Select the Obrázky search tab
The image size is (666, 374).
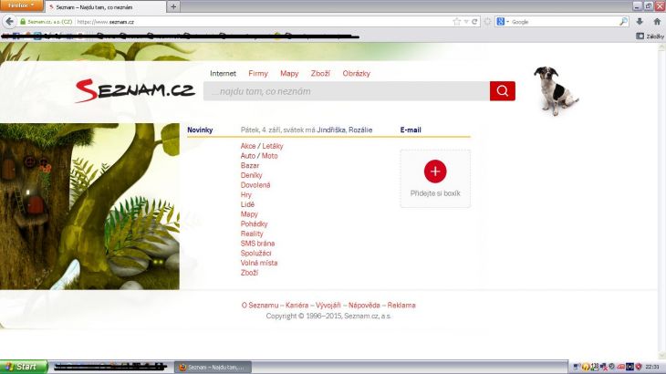pos(357,74)
